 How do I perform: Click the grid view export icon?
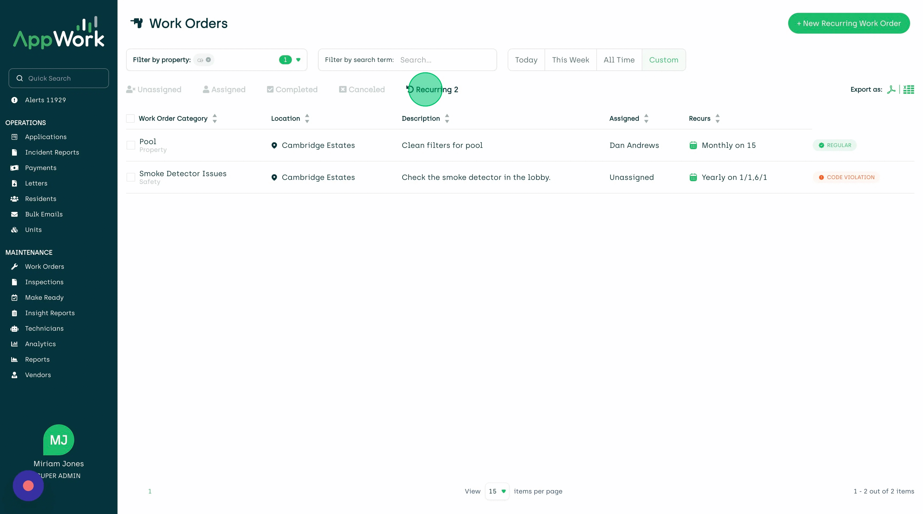tap(908, 89)
